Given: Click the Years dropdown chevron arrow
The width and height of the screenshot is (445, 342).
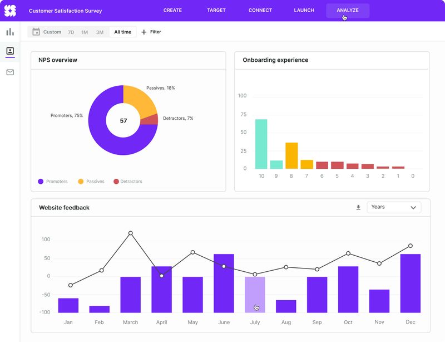Looking at the screenshot, I should (413, 208).
